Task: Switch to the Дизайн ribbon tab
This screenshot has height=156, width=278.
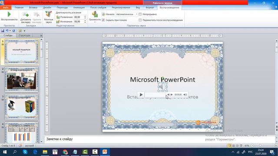Action: click(x=47, y=8)
